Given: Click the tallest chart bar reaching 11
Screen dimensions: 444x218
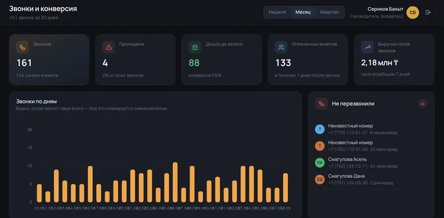Looking at the screenshot, I should 175,182.
